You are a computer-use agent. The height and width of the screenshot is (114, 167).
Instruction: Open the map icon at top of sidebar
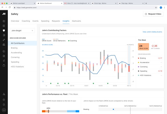pos(4,21)
